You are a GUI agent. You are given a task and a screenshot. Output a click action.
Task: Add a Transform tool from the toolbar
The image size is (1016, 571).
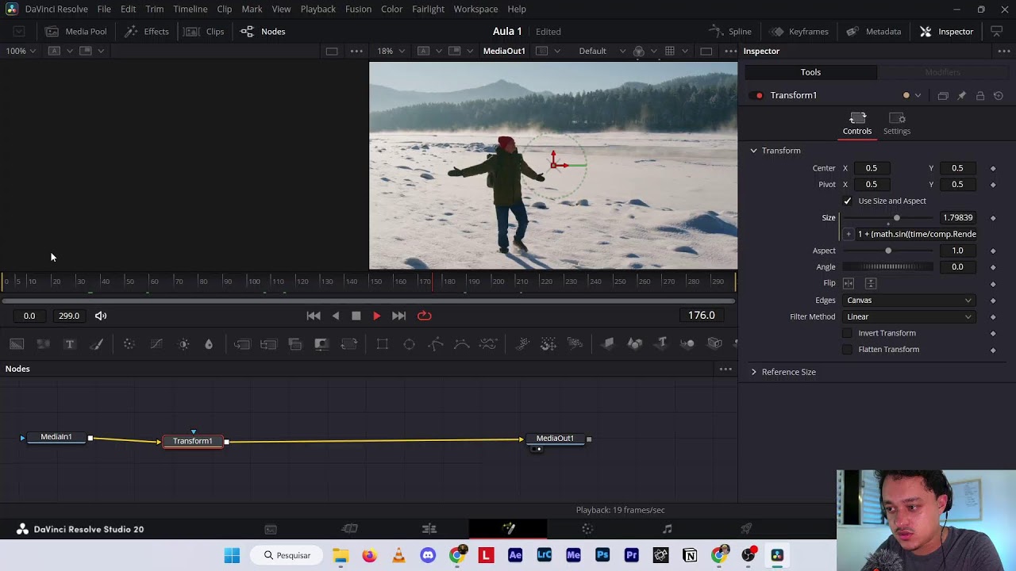[348, 343]
